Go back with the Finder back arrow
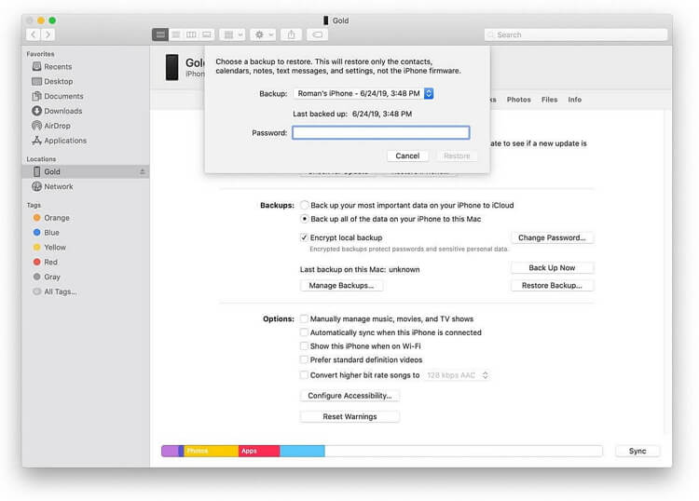This screenshot has height=501, width=699. (34, 34)
